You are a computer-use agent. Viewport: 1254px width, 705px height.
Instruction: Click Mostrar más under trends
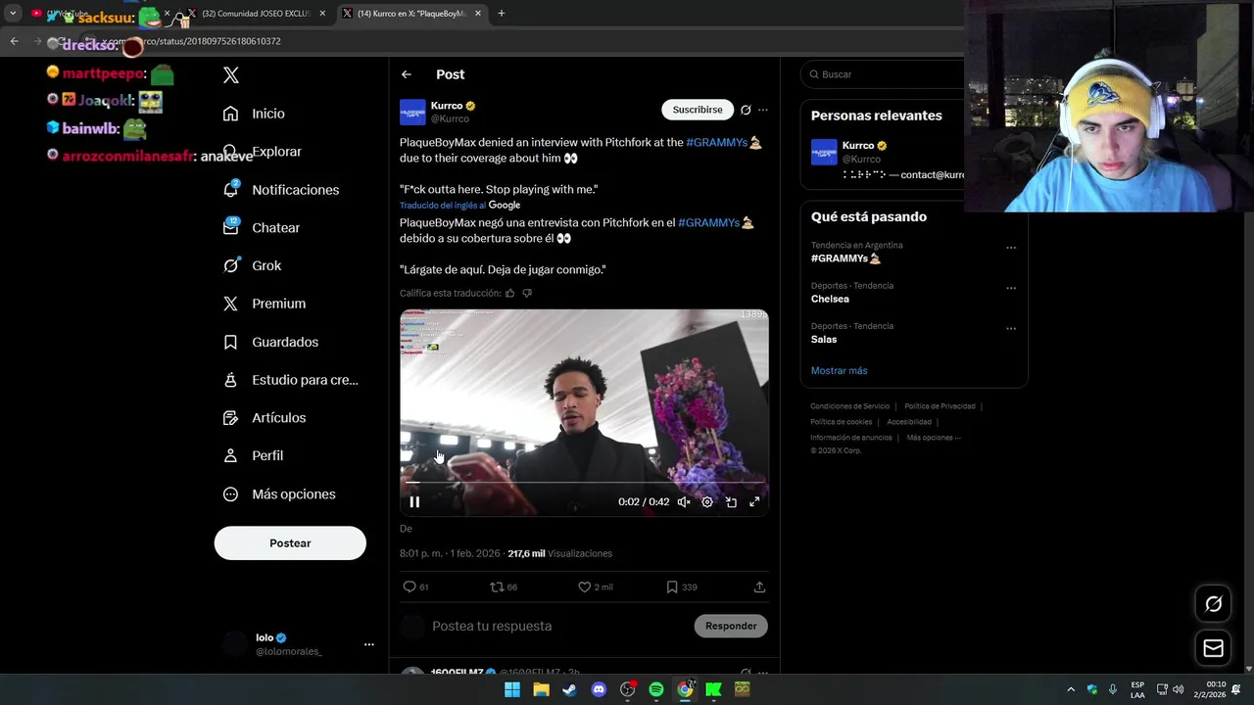[x=839, y=371]
